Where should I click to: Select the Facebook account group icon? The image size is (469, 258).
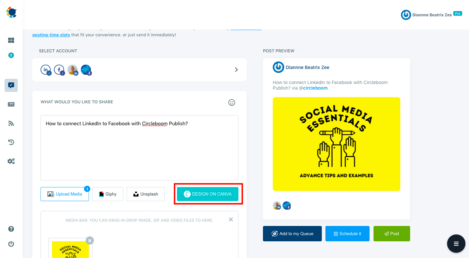click(59, 70)
